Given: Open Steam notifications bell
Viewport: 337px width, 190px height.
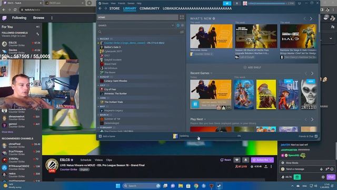Looking at the screenshot, I should (237, 3).
